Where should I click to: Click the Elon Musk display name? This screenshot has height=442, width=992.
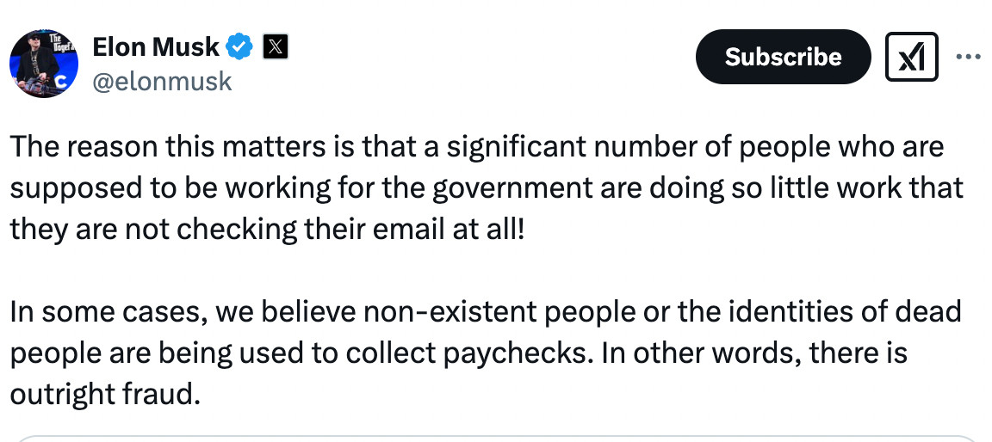tap(156, 47)
